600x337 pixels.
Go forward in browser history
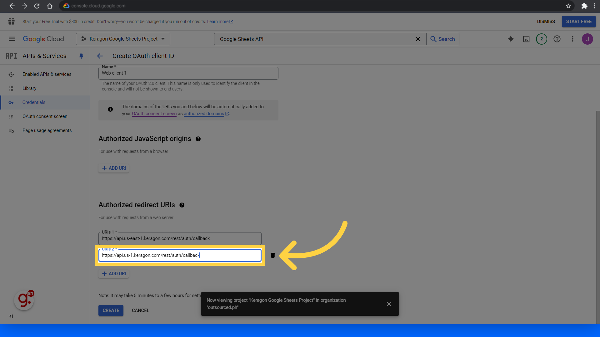24,6
